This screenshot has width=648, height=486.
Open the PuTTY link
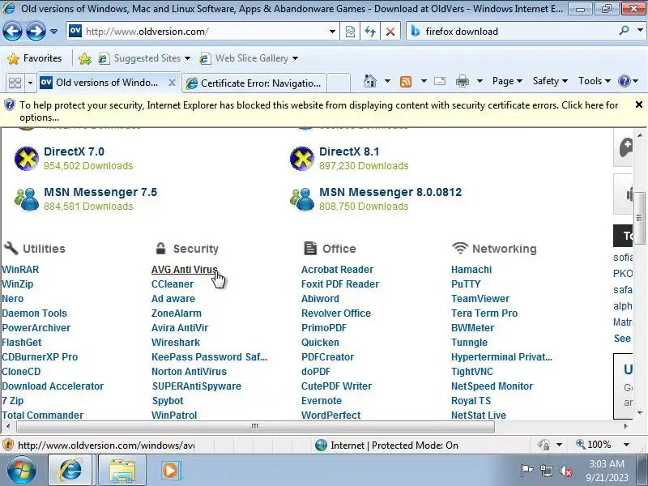coord(466,284)
